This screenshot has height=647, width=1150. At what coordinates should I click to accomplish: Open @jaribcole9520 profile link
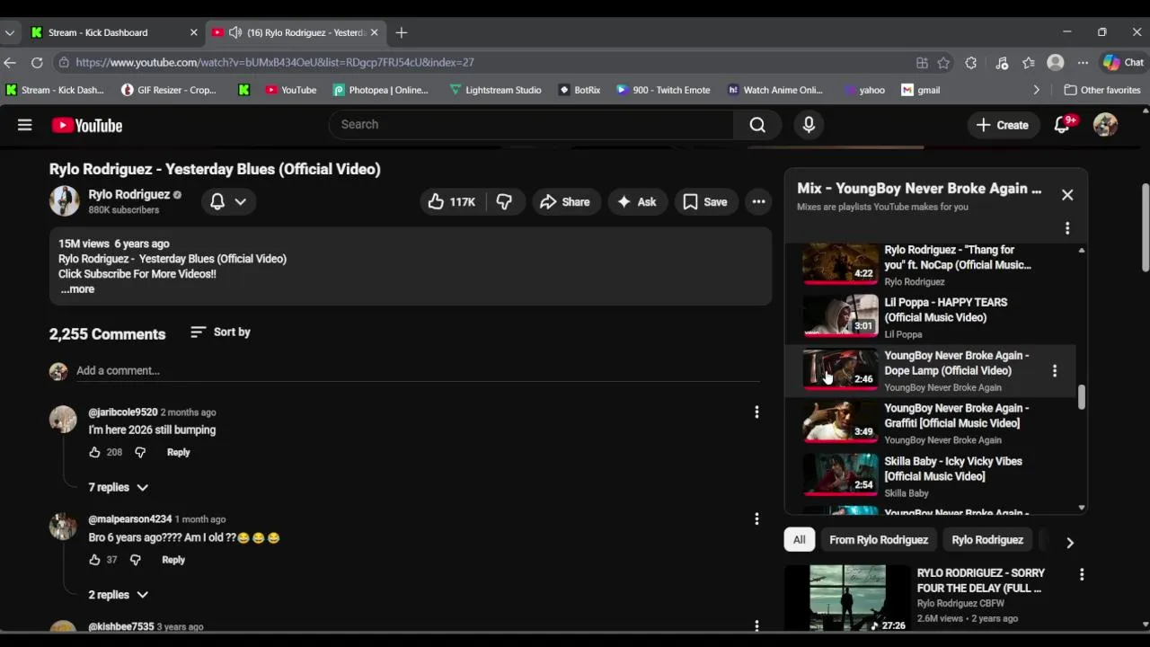point(123,412)
